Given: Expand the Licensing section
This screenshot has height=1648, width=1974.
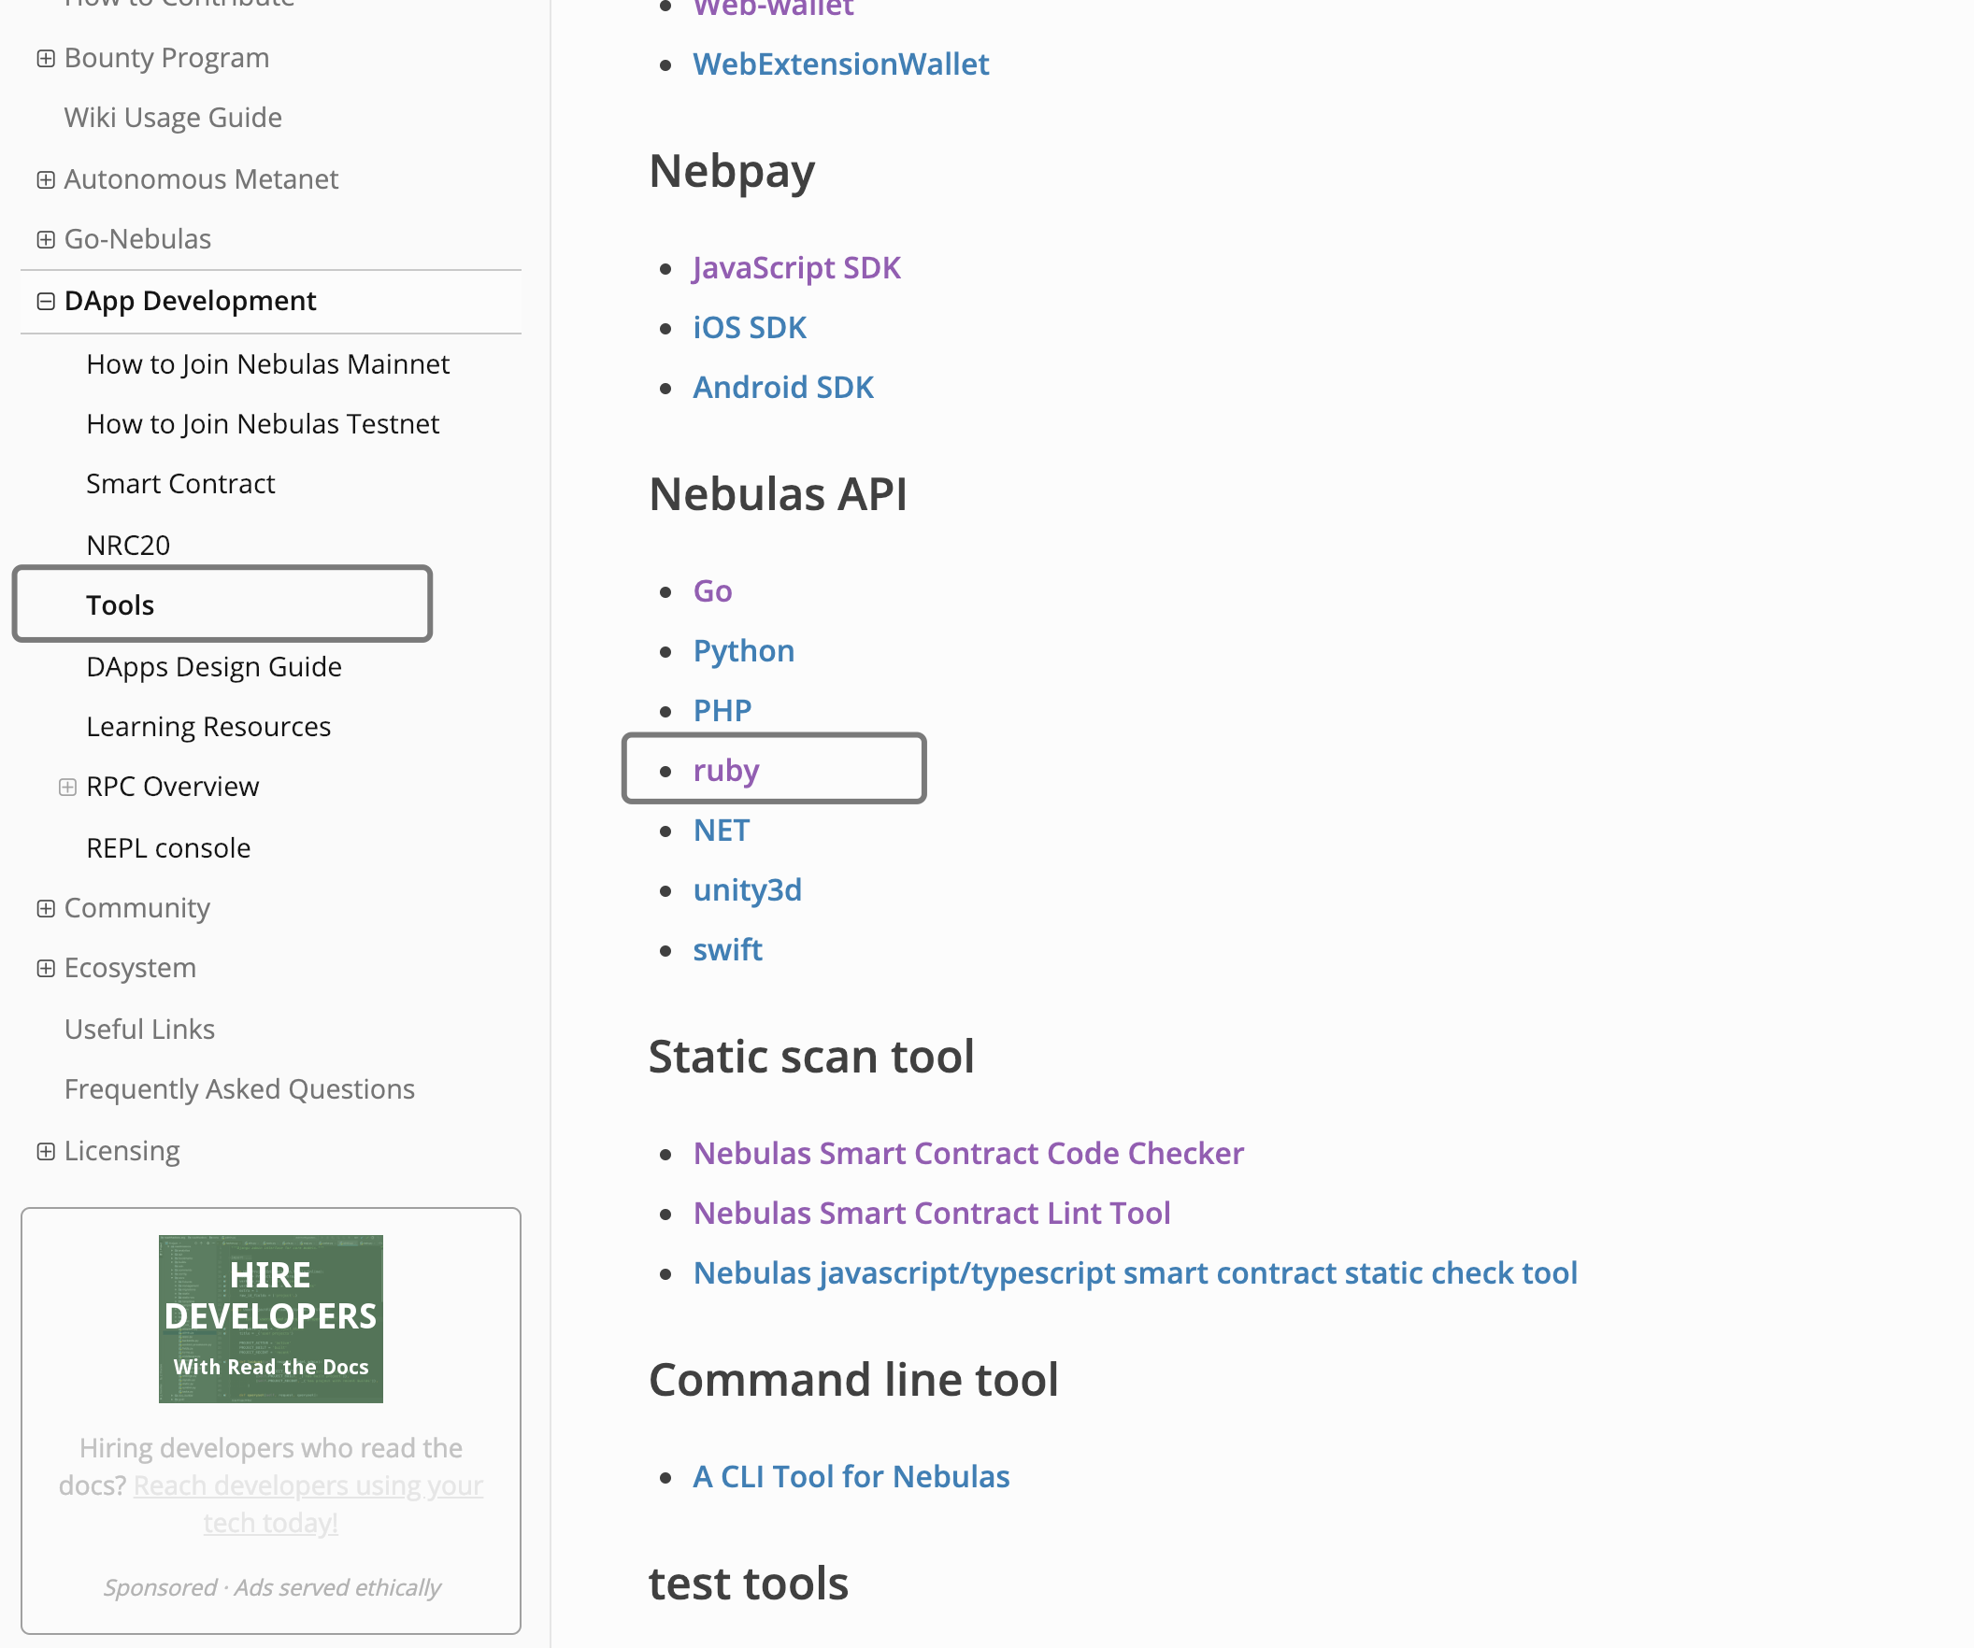Looking at the screenshot, I should click(x=46, y=1150).
